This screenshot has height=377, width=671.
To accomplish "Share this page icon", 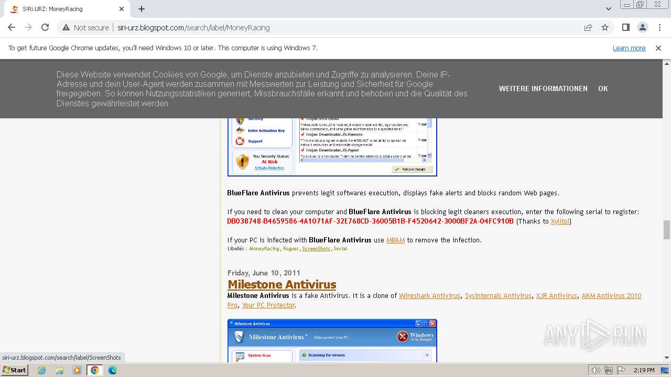I will [x=588, y=28].
